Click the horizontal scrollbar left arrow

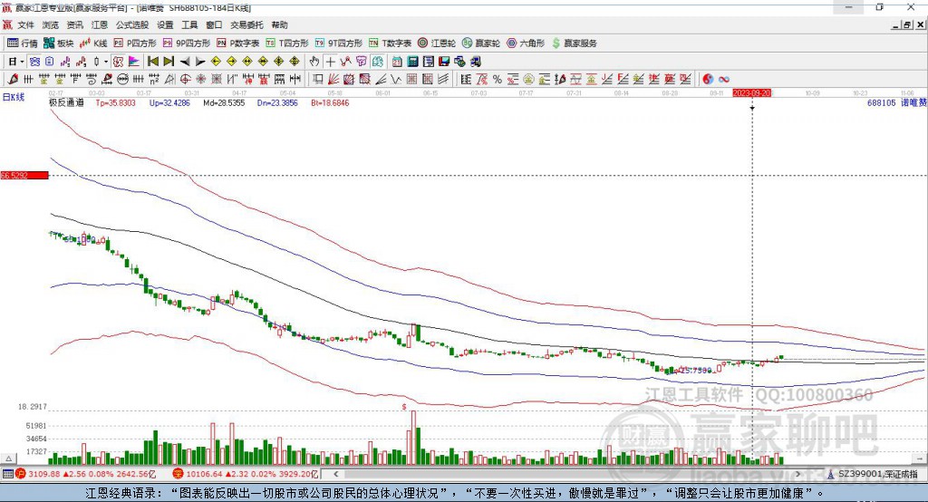[335, 474]
